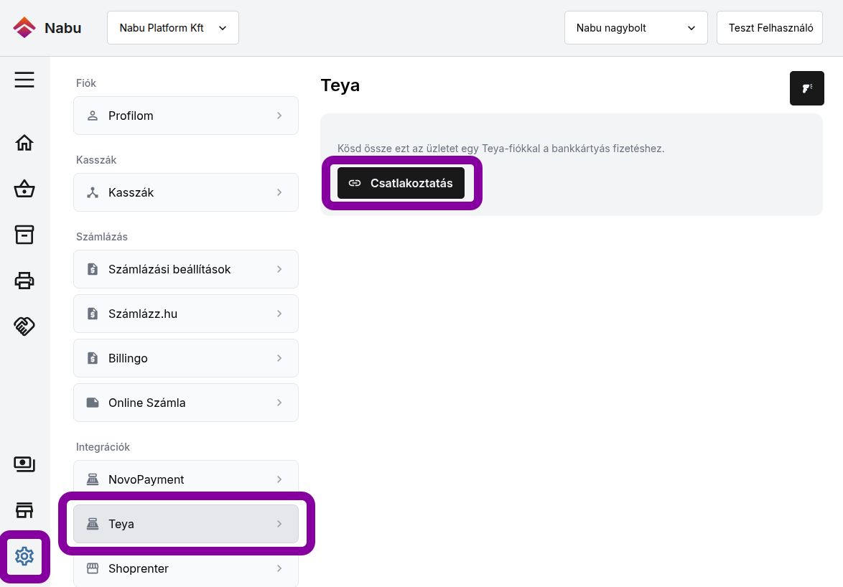
Task: Click link icon inside Csatlakoztatás button
Action: [355, 183]
